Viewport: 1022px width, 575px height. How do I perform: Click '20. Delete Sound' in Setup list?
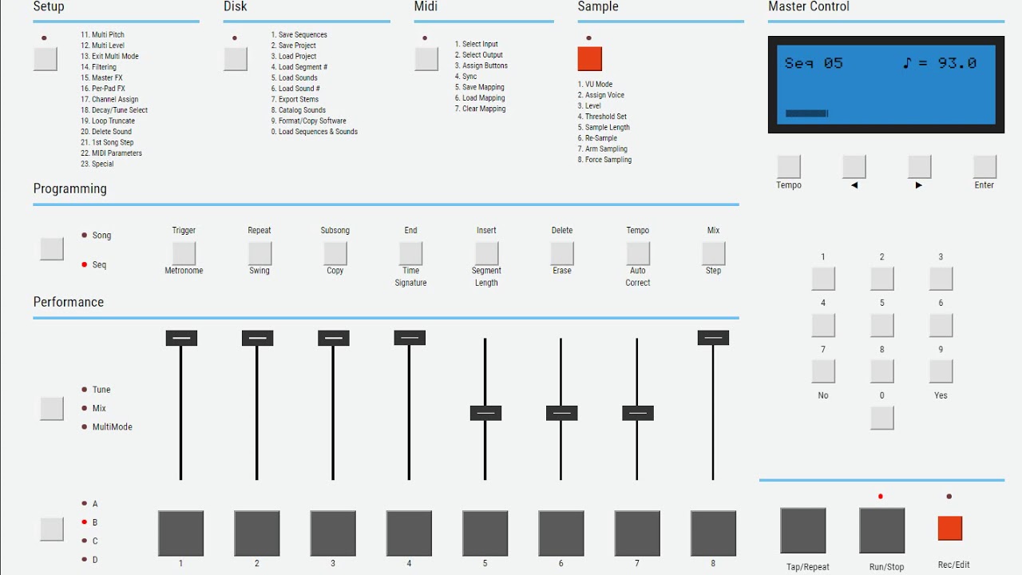point(106,132)
